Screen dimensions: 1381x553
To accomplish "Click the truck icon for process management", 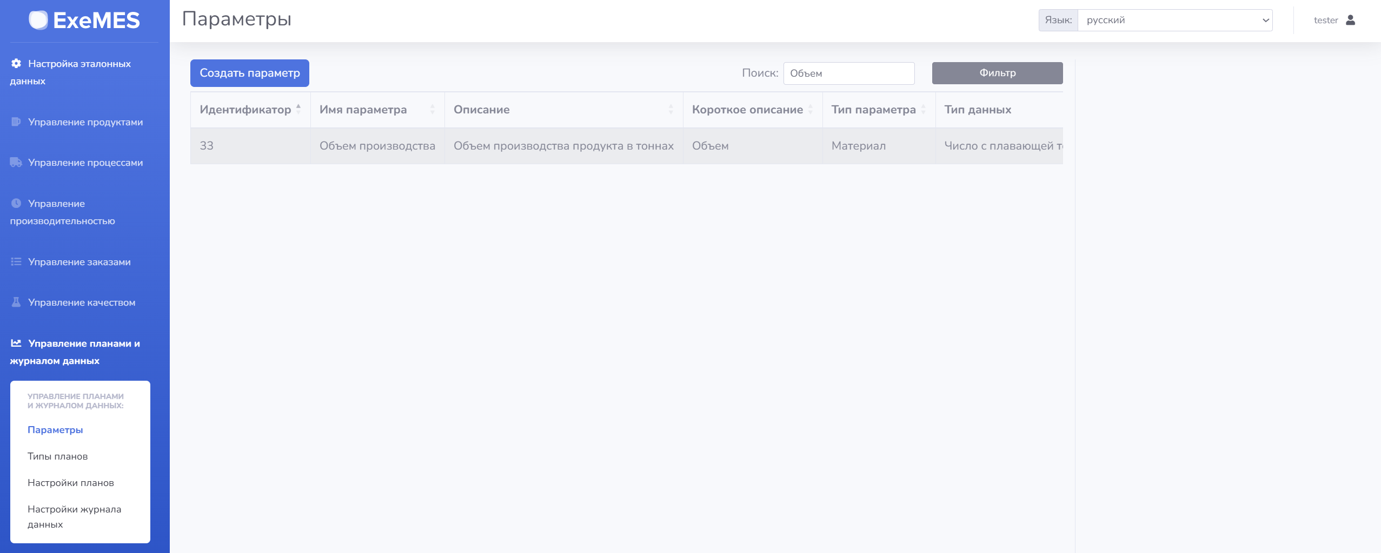I will click(16, 162).
